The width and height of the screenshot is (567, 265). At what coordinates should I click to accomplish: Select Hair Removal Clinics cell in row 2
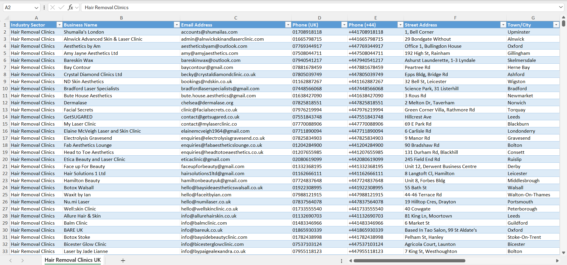[36, 32]
